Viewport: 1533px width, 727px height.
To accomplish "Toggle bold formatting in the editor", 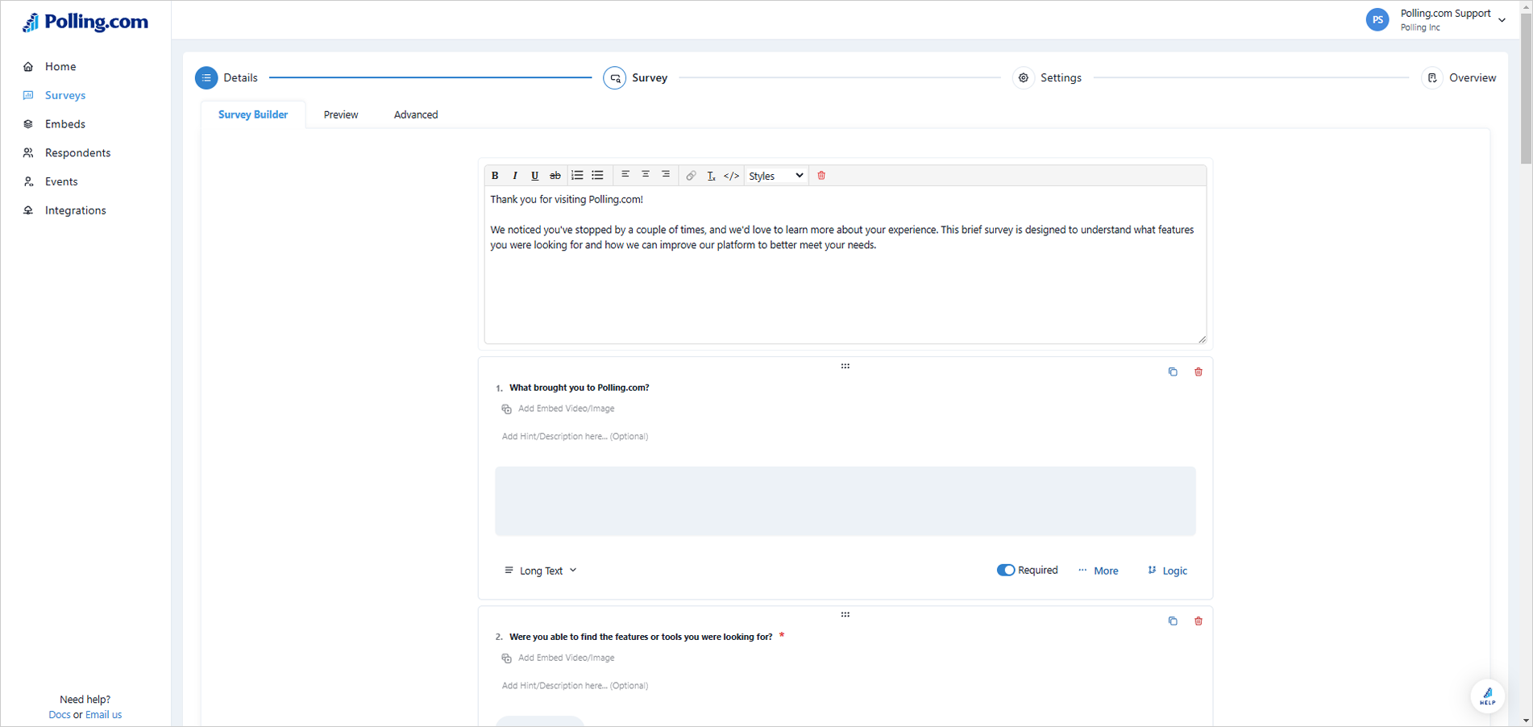I will tap(495, 176).
